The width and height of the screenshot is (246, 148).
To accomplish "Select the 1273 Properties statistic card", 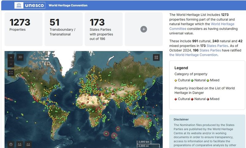I will coord(23,29).
